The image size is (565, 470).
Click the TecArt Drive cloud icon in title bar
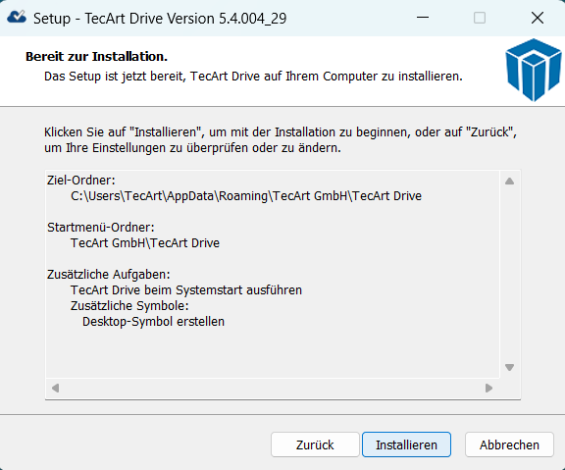(x=17, y=17)
